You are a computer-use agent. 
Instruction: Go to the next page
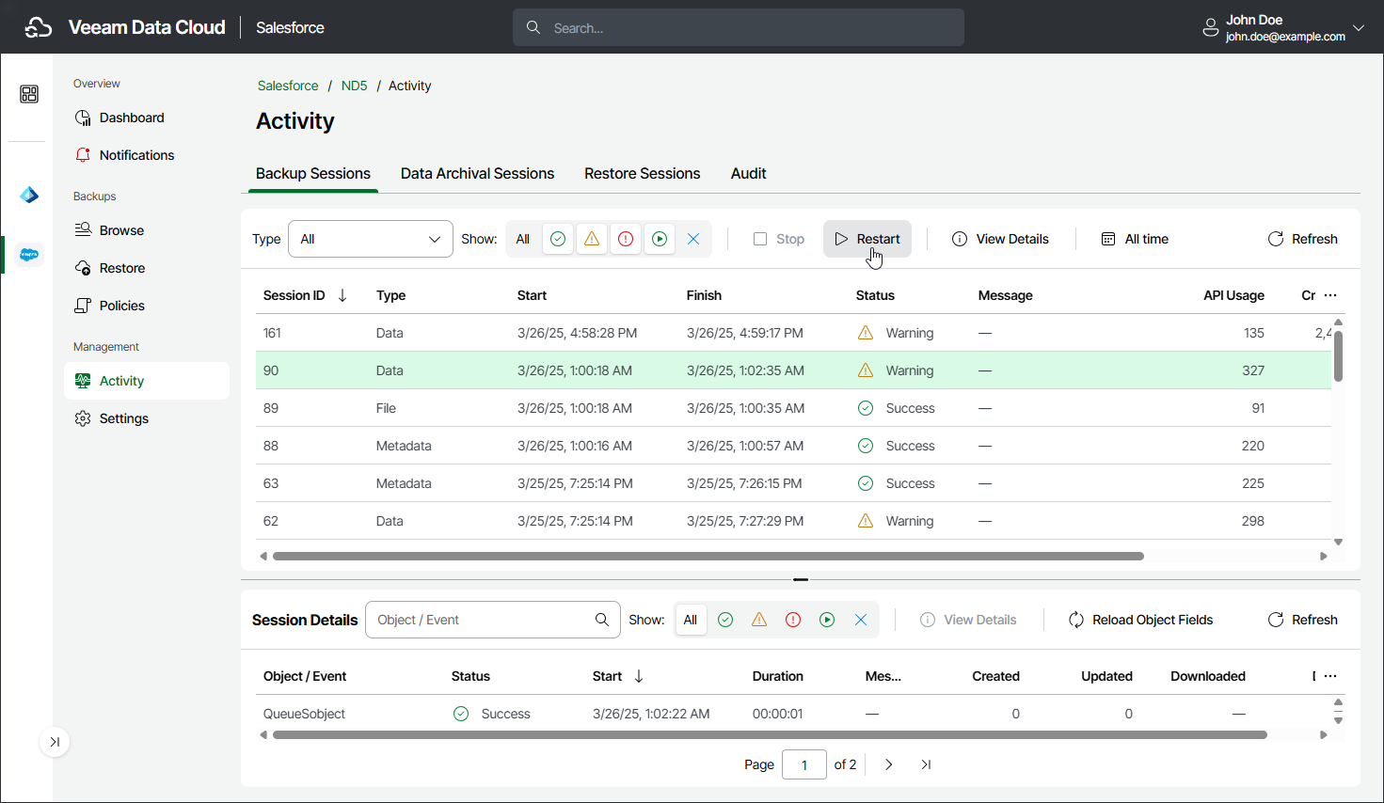(x=889, y=764)
